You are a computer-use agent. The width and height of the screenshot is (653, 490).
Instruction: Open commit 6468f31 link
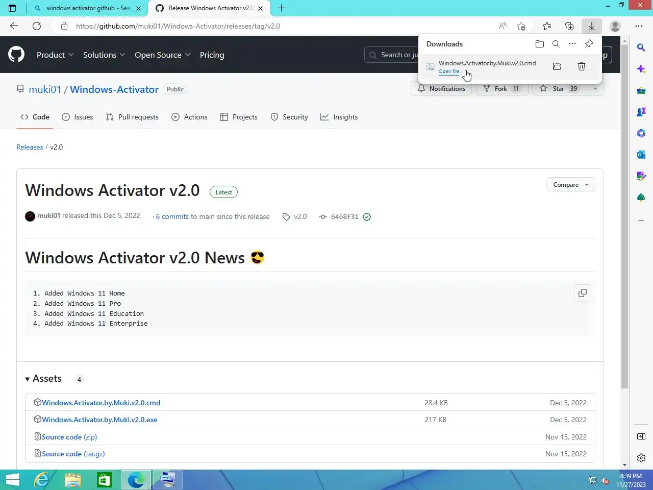click(x=344, y=217)
